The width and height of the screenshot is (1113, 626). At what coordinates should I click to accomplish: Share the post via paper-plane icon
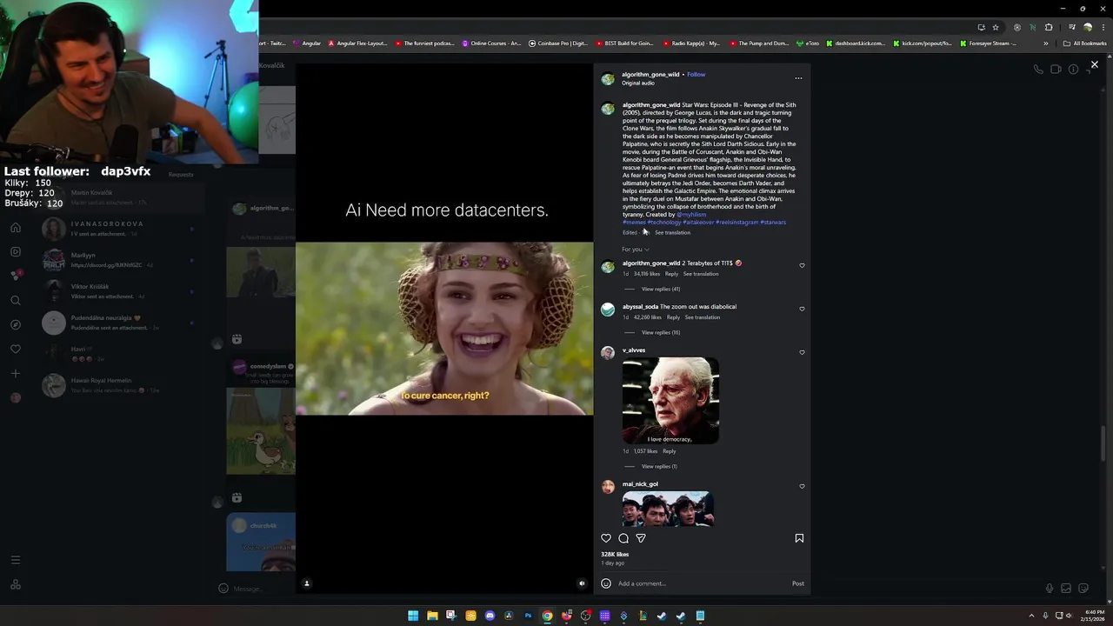tap(641, 538)
